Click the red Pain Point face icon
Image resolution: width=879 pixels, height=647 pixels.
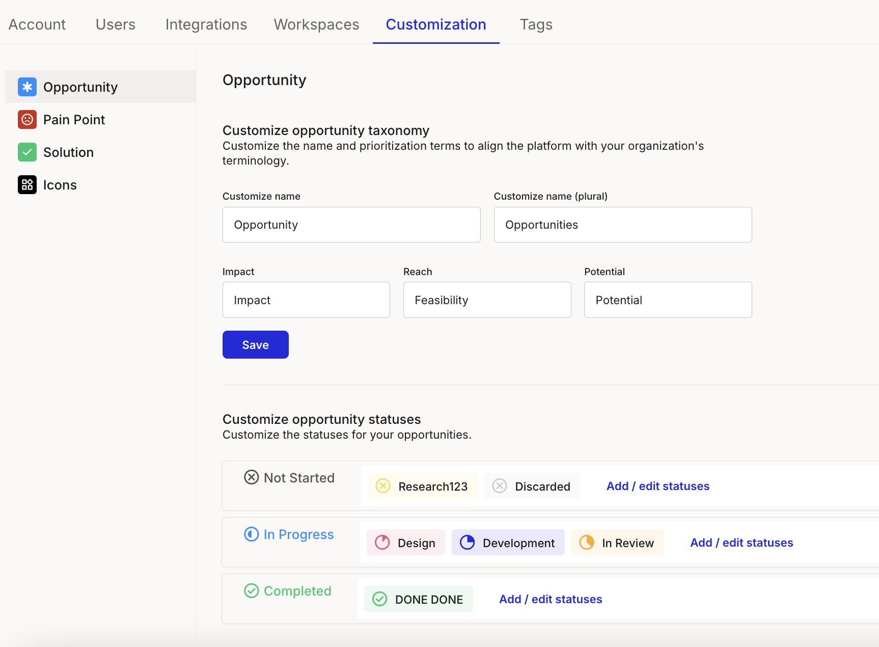point(27,120)
